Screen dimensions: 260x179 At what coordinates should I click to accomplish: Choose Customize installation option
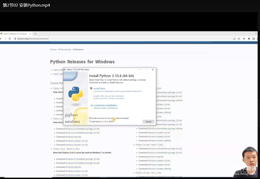tap(105, 105)
